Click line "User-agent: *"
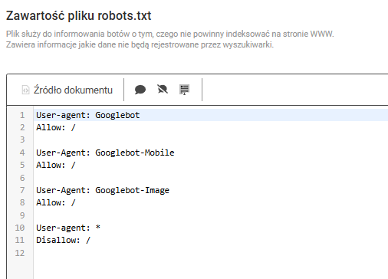 click(68, 228)
